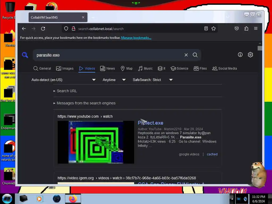Viewport: 272px width, 204px height.
Task: Clear search query with X icon
Action: tap(186, 55)
